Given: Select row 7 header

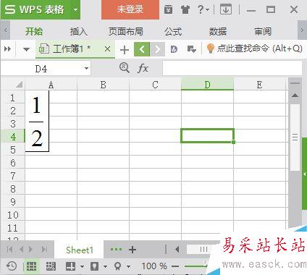Looking at the screenshot, I should 12,176.
